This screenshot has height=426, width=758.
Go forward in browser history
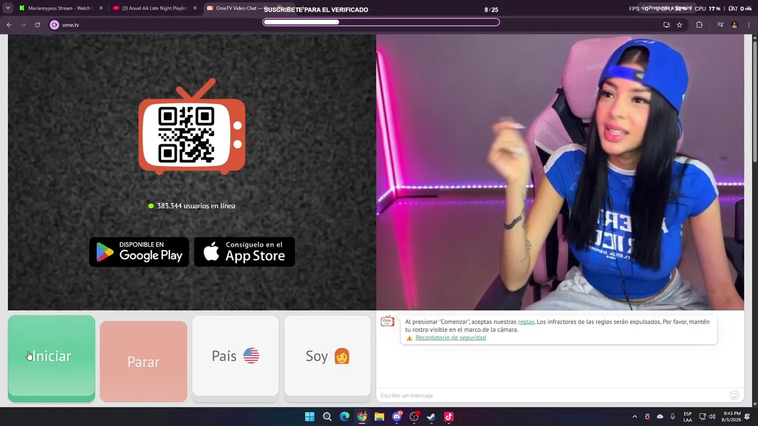tap(23, 25)
